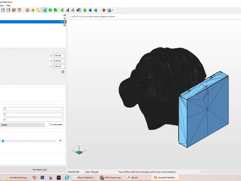This screenshot has width=241, height=181.
Task: Click the orange sphere toolbar icon
Action: tap(27, 10)
